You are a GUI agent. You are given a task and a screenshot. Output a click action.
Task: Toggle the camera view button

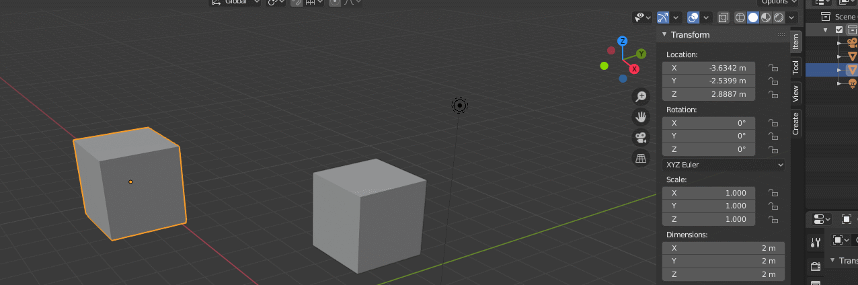(641, 138)
